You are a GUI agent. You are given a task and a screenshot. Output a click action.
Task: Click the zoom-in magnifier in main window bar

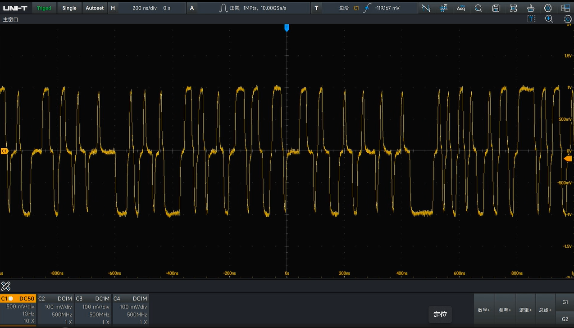pyautogui.click(x=549, y=19)
